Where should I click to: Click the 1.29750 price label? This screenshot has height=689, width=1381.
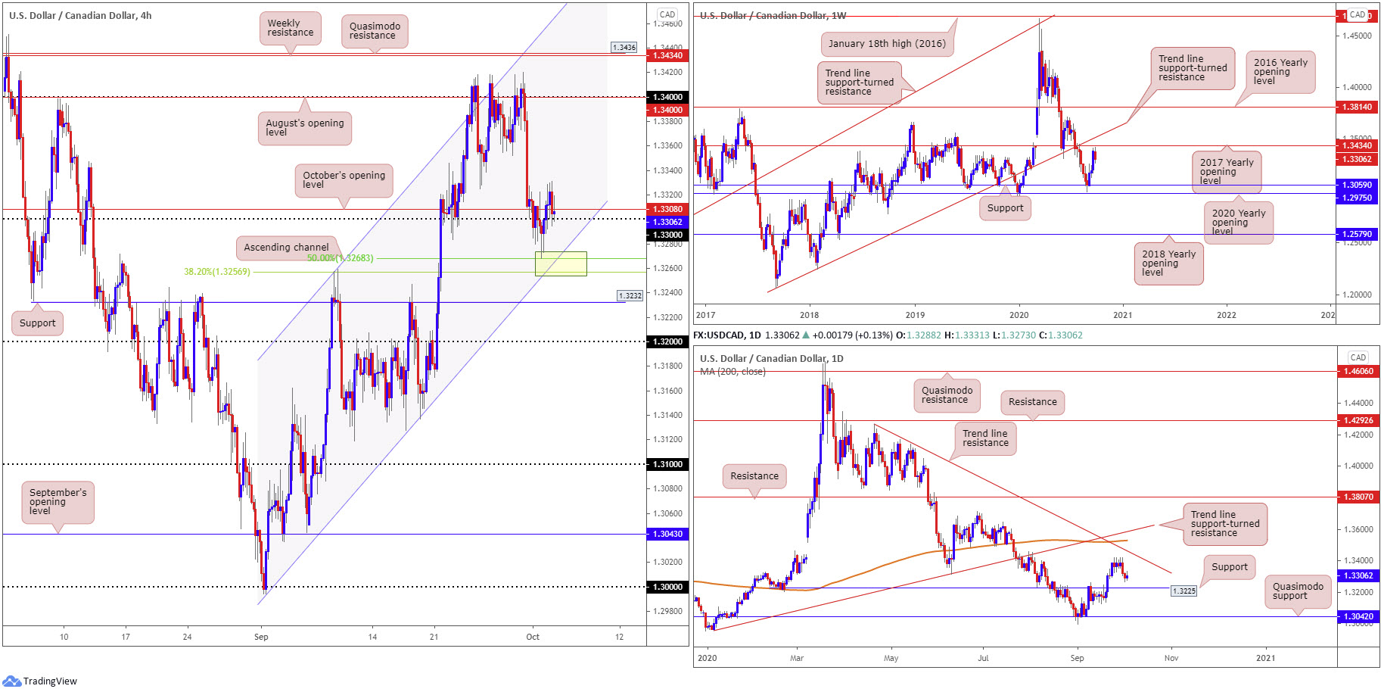point(1357,198)
